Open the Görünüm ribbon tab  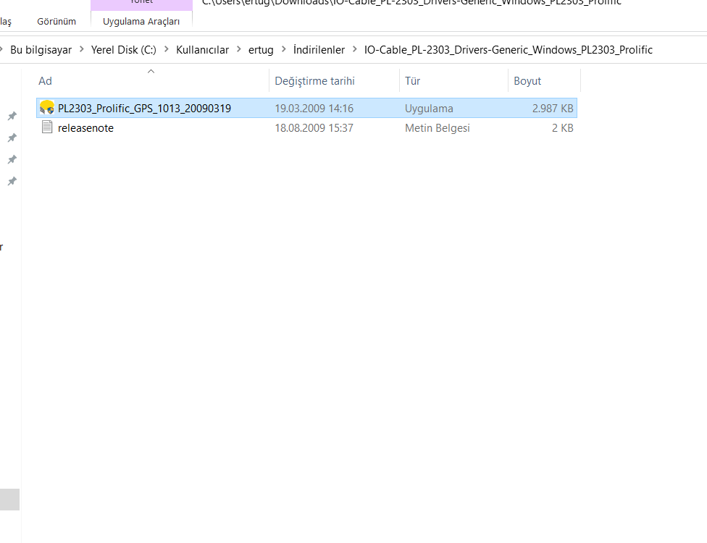(x=57, y=21)
